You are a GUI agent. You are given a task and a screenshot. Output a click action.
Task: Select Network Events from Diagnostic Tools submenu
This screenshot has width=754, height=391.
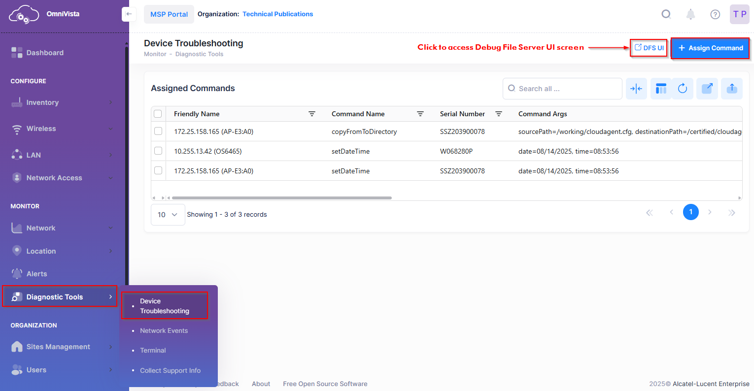(164, 331)
